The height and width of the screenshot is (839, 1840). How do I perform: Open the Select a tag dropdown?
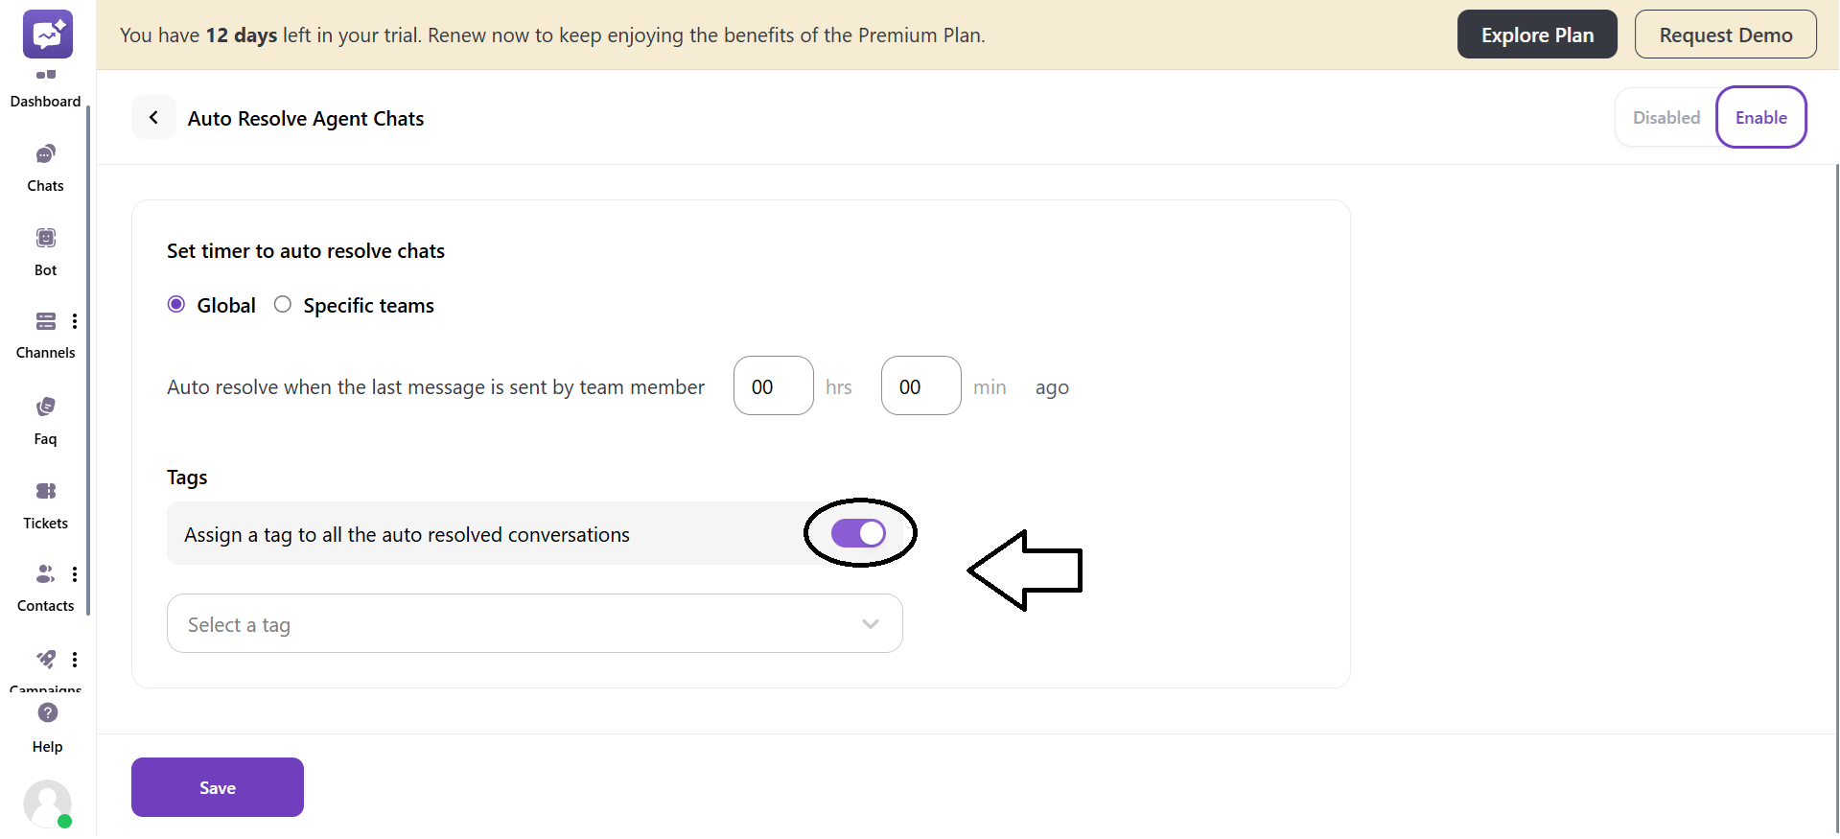tap(534, 624)
